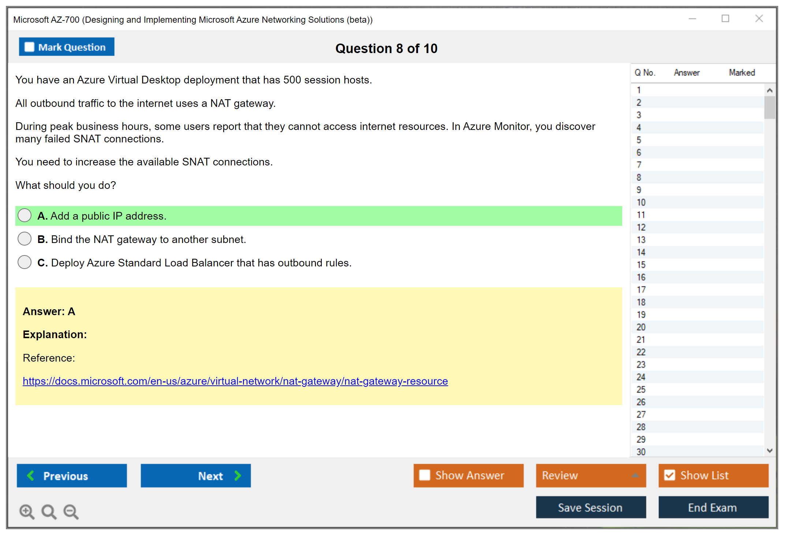This screenshot has height=538, width=787.
Task: Click the green left arrow on Previous
Action: [31, 475]
